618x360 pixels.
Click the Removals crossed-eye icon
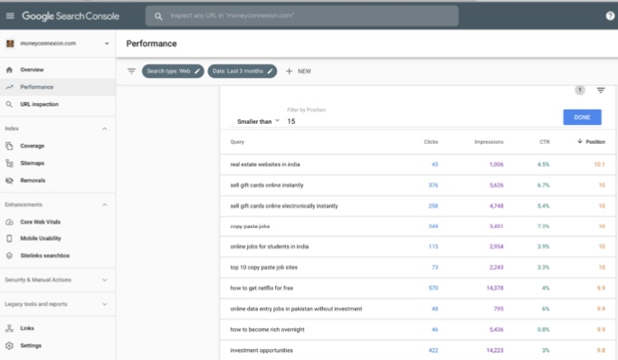(9, 180)
